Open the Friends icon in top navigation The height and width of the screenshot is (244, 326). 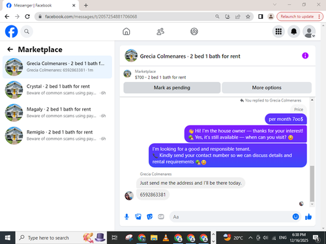[160, 32]
